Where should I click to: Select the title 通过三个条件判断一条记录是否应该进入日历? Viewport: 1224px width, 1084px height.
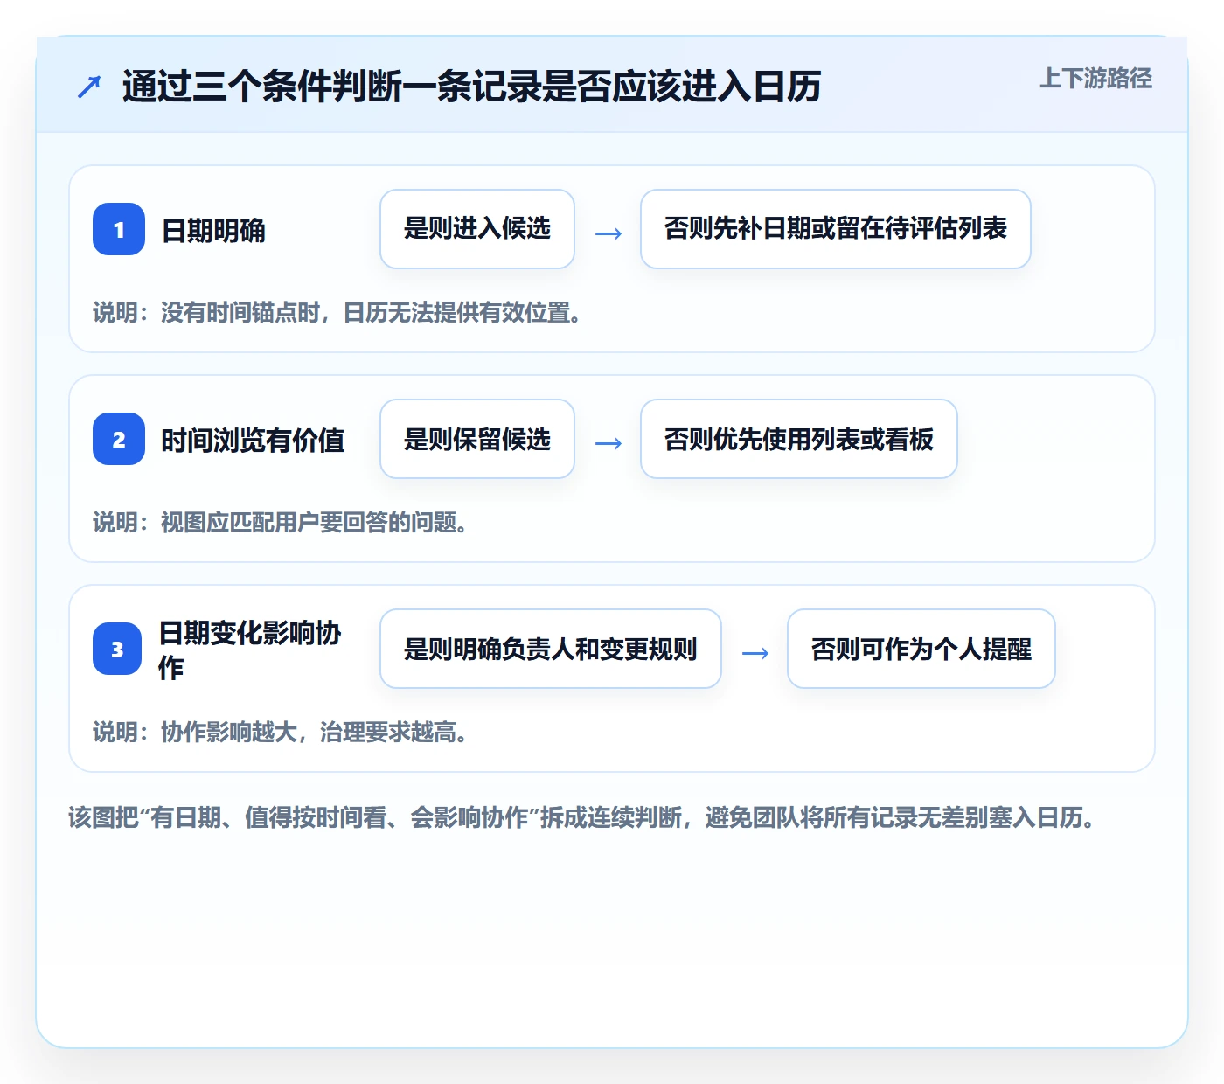pyautogui.click(x=471, y=87)
